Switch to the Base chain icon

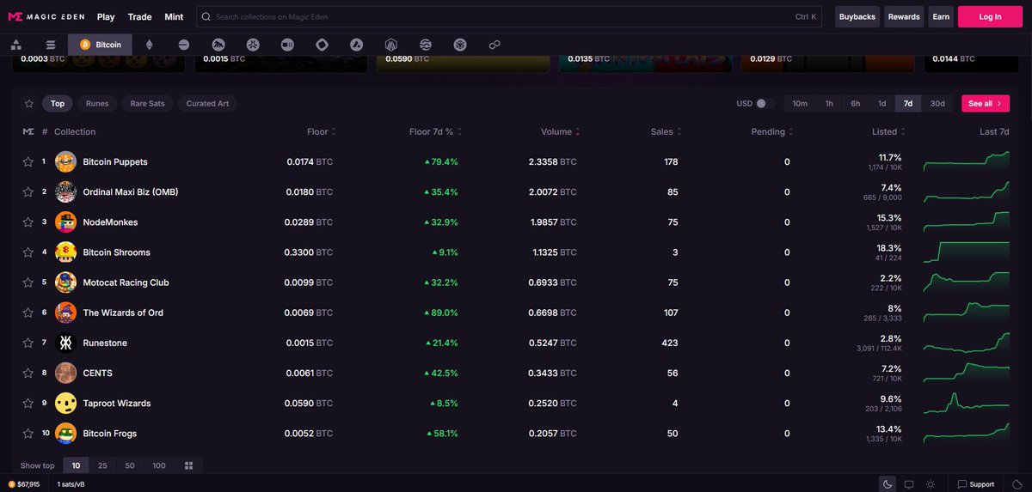click(x=184, y=45)
